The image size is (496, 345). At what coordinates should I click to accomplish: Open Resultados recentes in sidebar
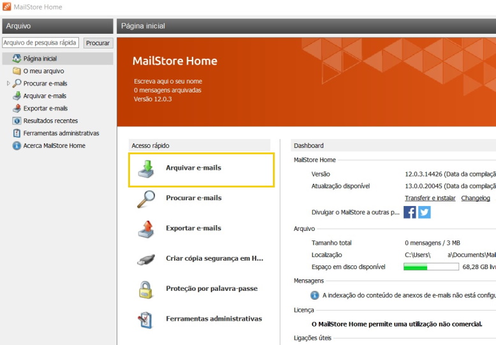[x=50, y=121]
